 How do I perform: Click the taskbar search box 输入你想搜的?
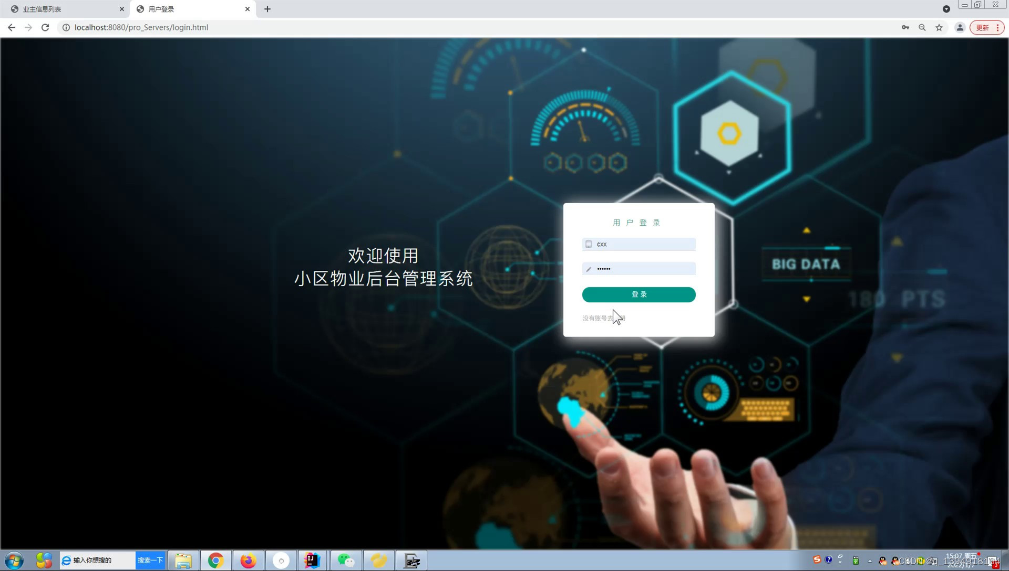[x=97, y=561]
